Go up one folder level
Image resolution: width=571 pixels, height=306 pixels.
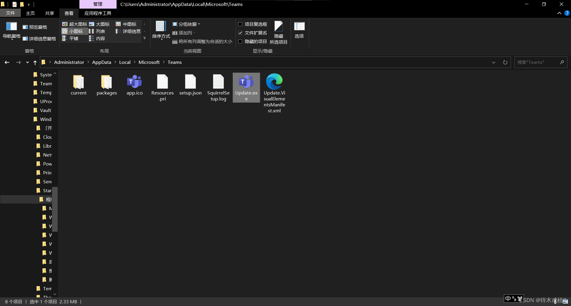(35, 62)
